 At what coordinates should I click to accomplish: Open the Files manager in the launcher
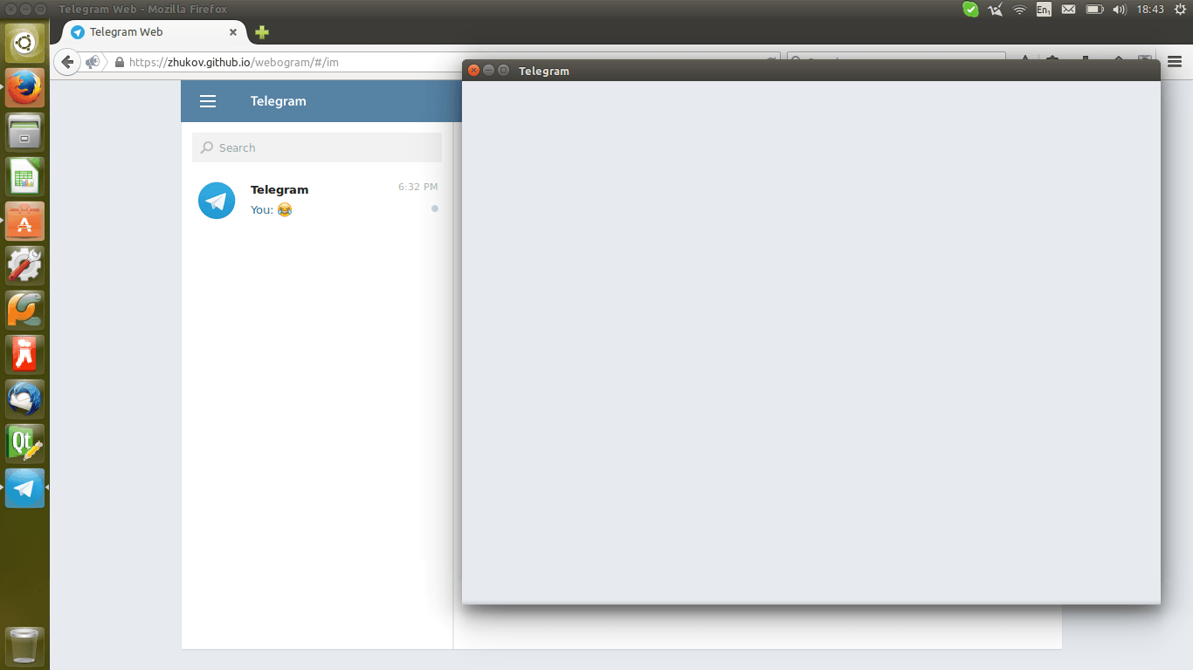coord(24,131)
